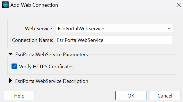Click the FME application icon in title bar
This screenshot has width=183, height=102.
[x=5, y=5]
